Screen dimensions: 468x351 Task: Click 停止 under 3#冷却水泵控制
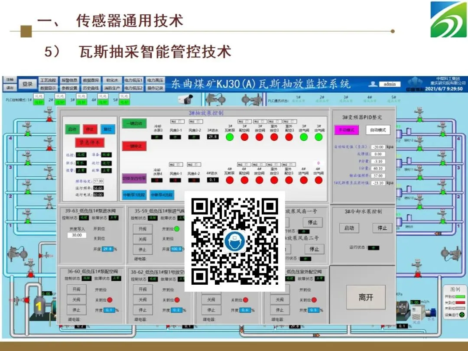point(382,228)
